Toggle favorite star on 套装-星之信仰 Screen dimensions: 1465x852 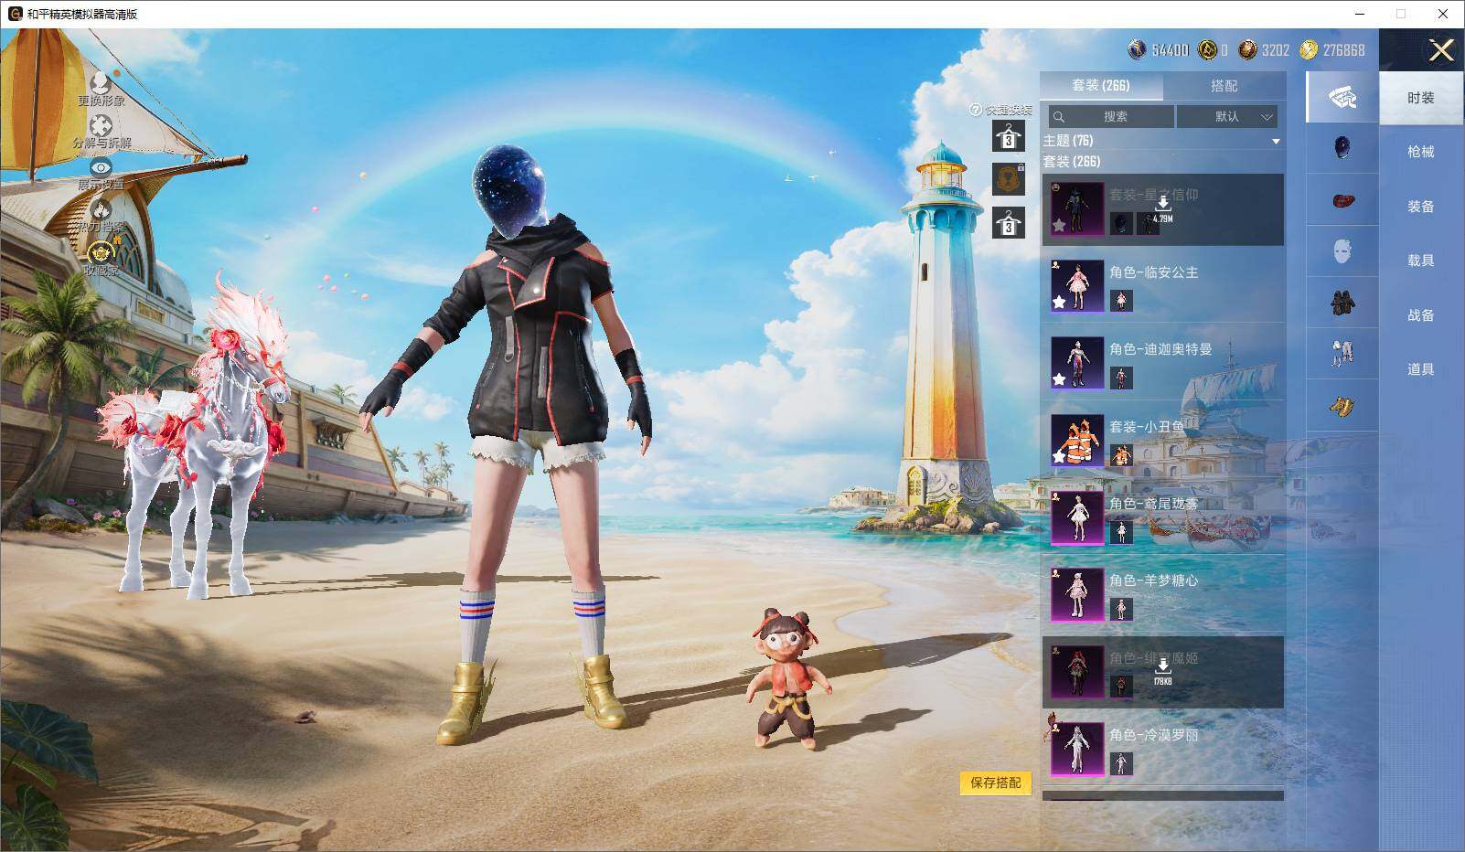click(1059, 225)
